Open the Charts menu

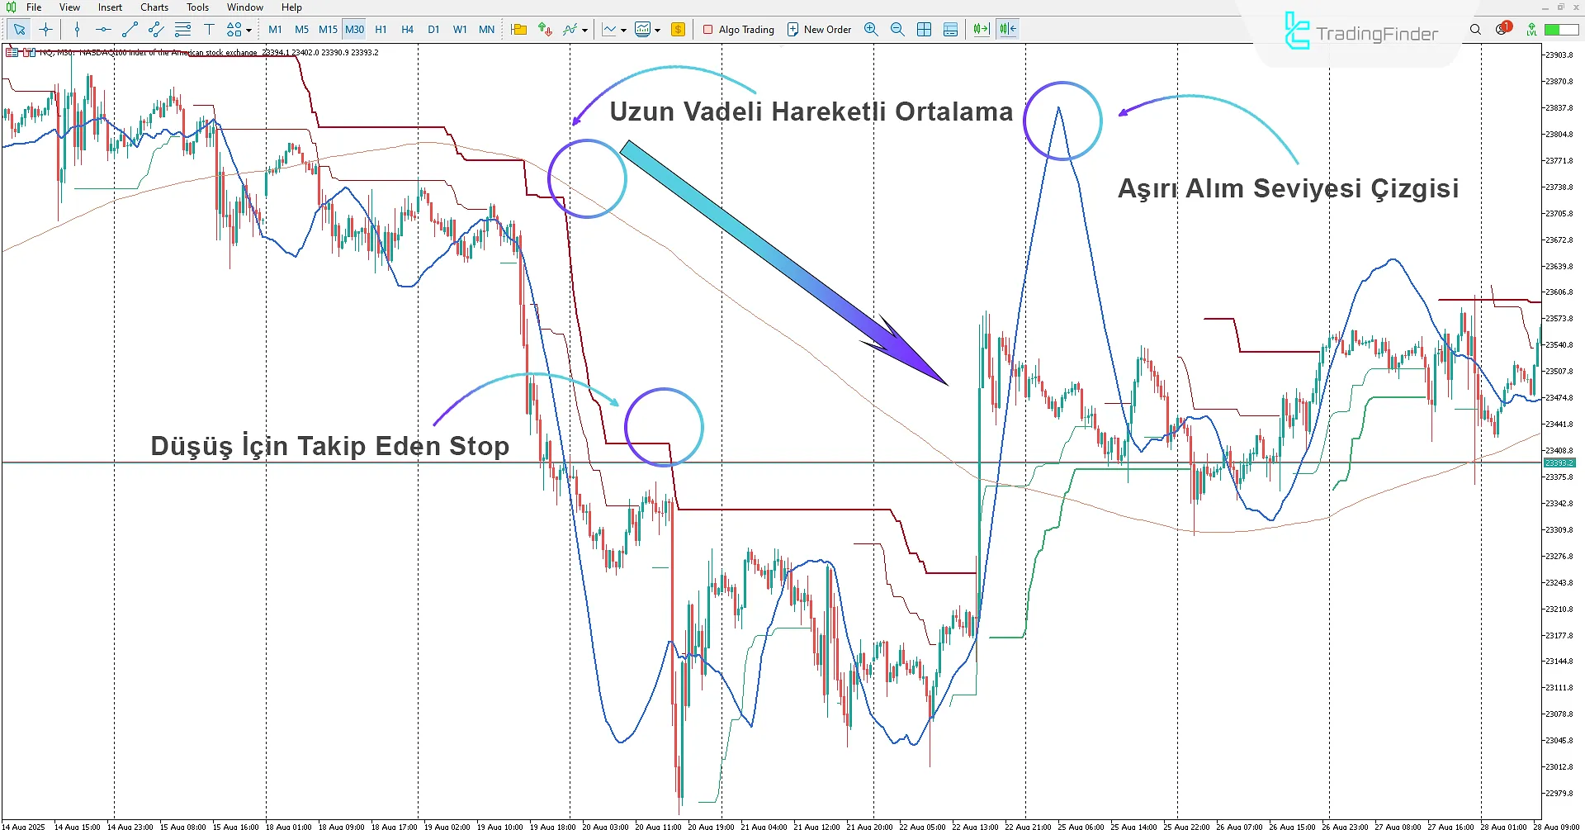coord(154,7)
